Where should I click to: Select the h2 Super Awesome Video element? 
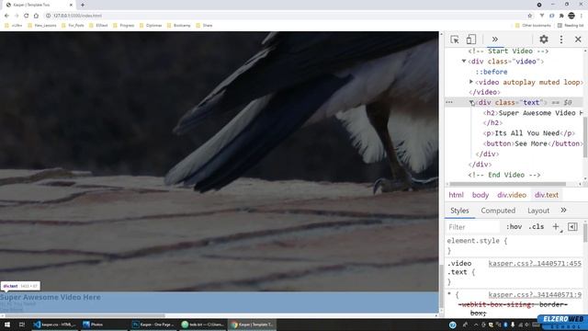[x=533, y=113]
